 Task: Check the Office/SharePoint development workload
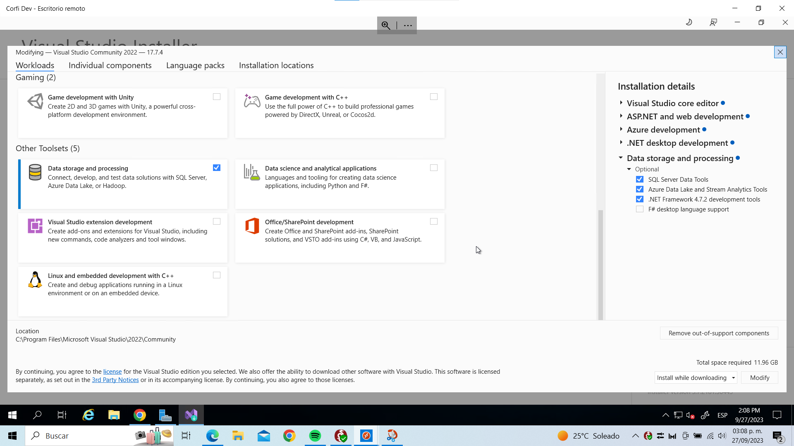434,221
